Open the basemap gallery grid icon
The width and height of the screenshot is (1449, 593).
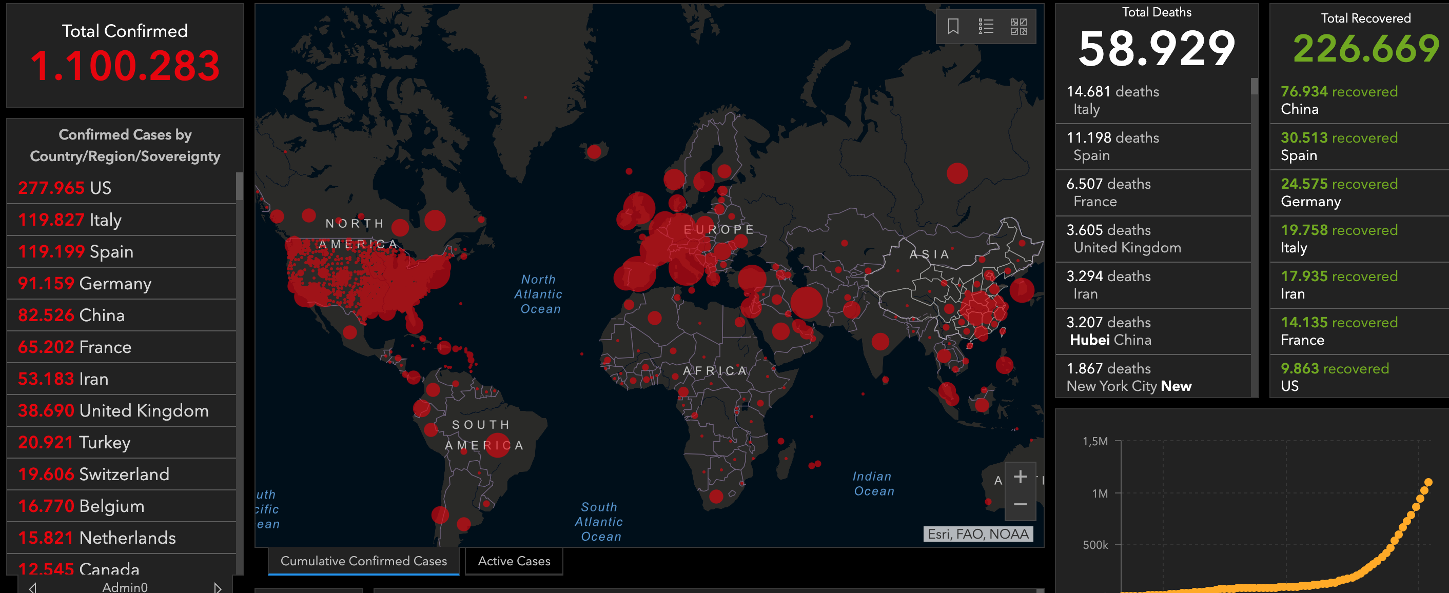pos(1018,27)
